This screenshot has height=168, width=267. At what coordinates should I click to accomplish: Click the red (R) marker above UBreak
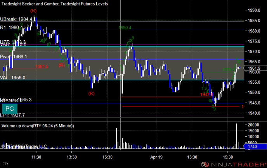click(33, 11)
